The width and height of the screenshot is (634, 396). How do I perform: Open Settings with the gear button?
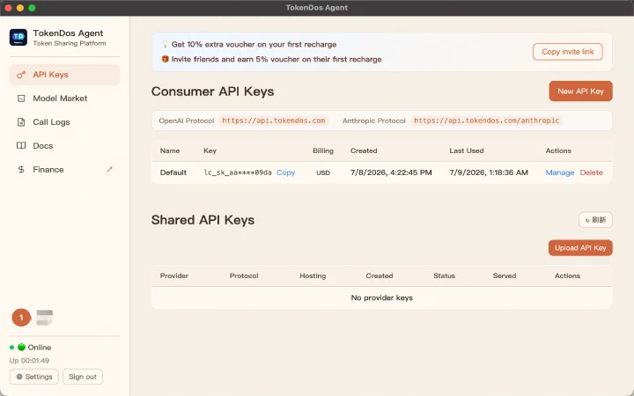(34, 377)
